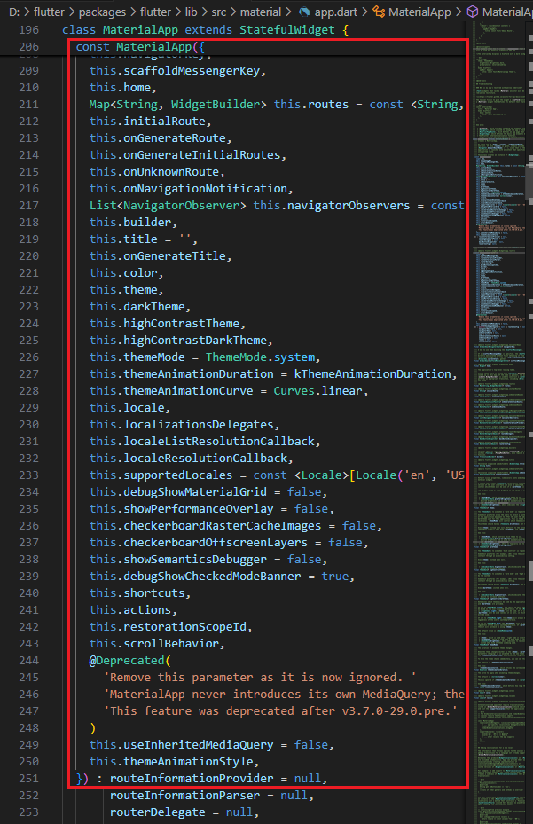Screen dimensions: 533x824
Task: Open the app.dart breadcrumb
Action: coord(335,12)
